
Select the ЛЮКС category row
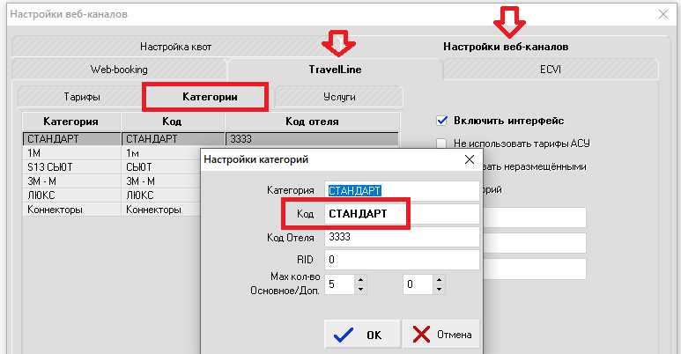112,195
